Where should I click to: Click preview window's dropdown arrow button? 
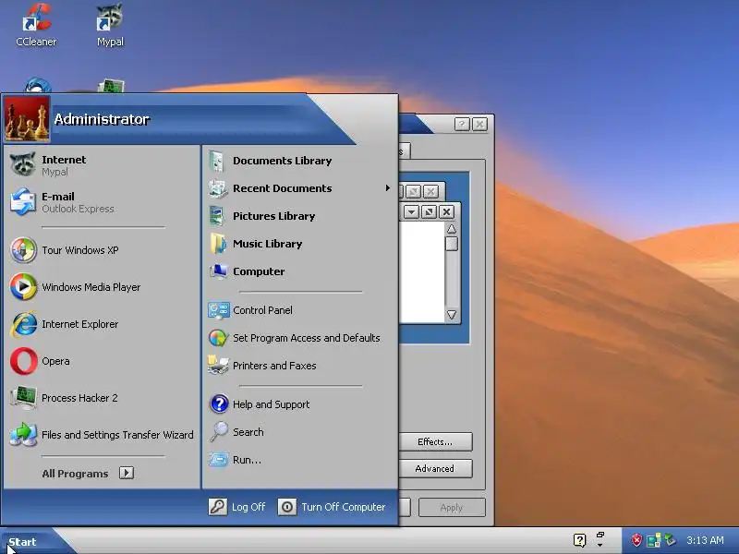(411, 212)
